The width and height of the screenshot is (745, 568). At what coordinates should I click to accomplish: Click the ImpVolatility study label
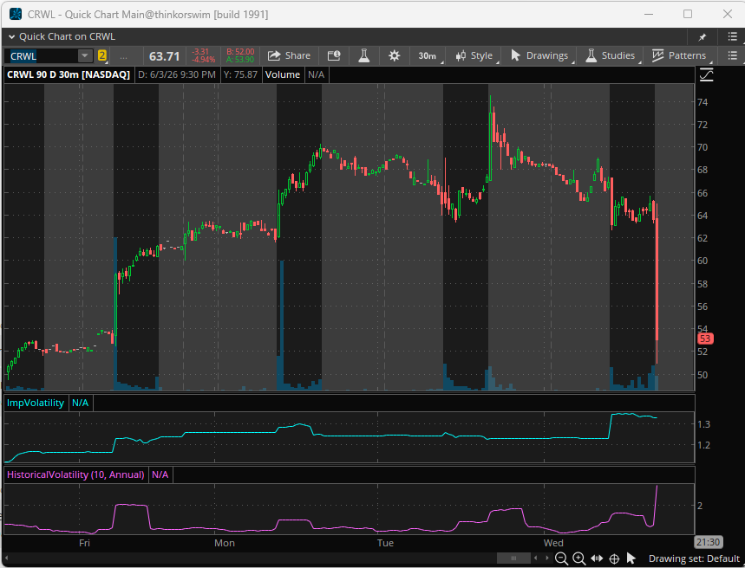36,403
